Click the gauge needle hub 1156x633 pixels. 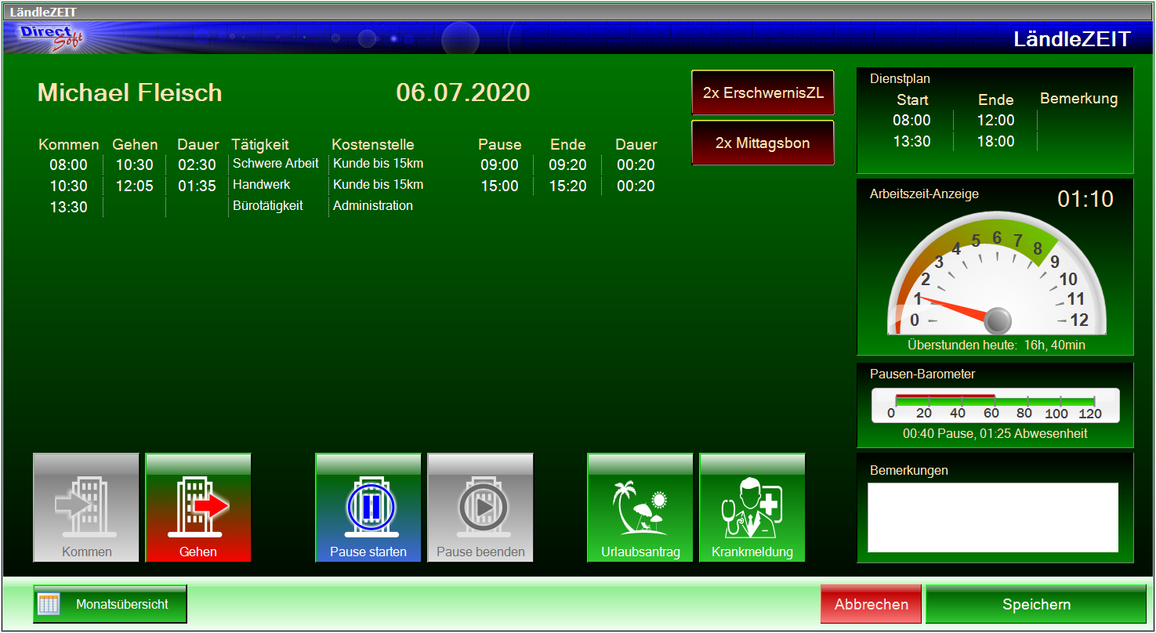[x=997, y=320]
